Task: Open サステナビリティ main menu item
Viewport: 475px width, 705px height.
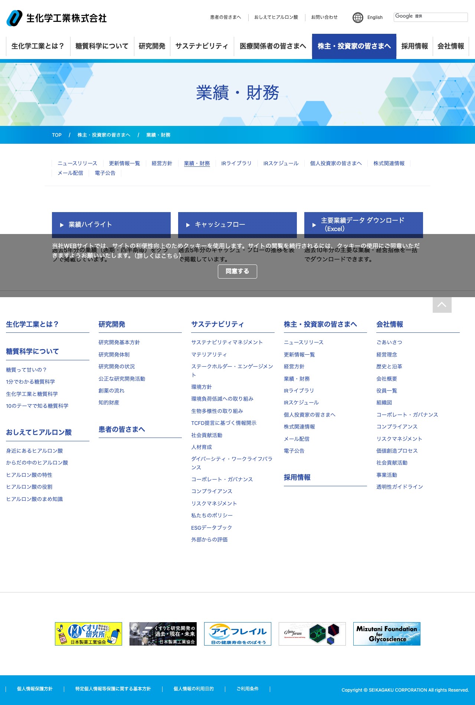Action: pos(202,46)
